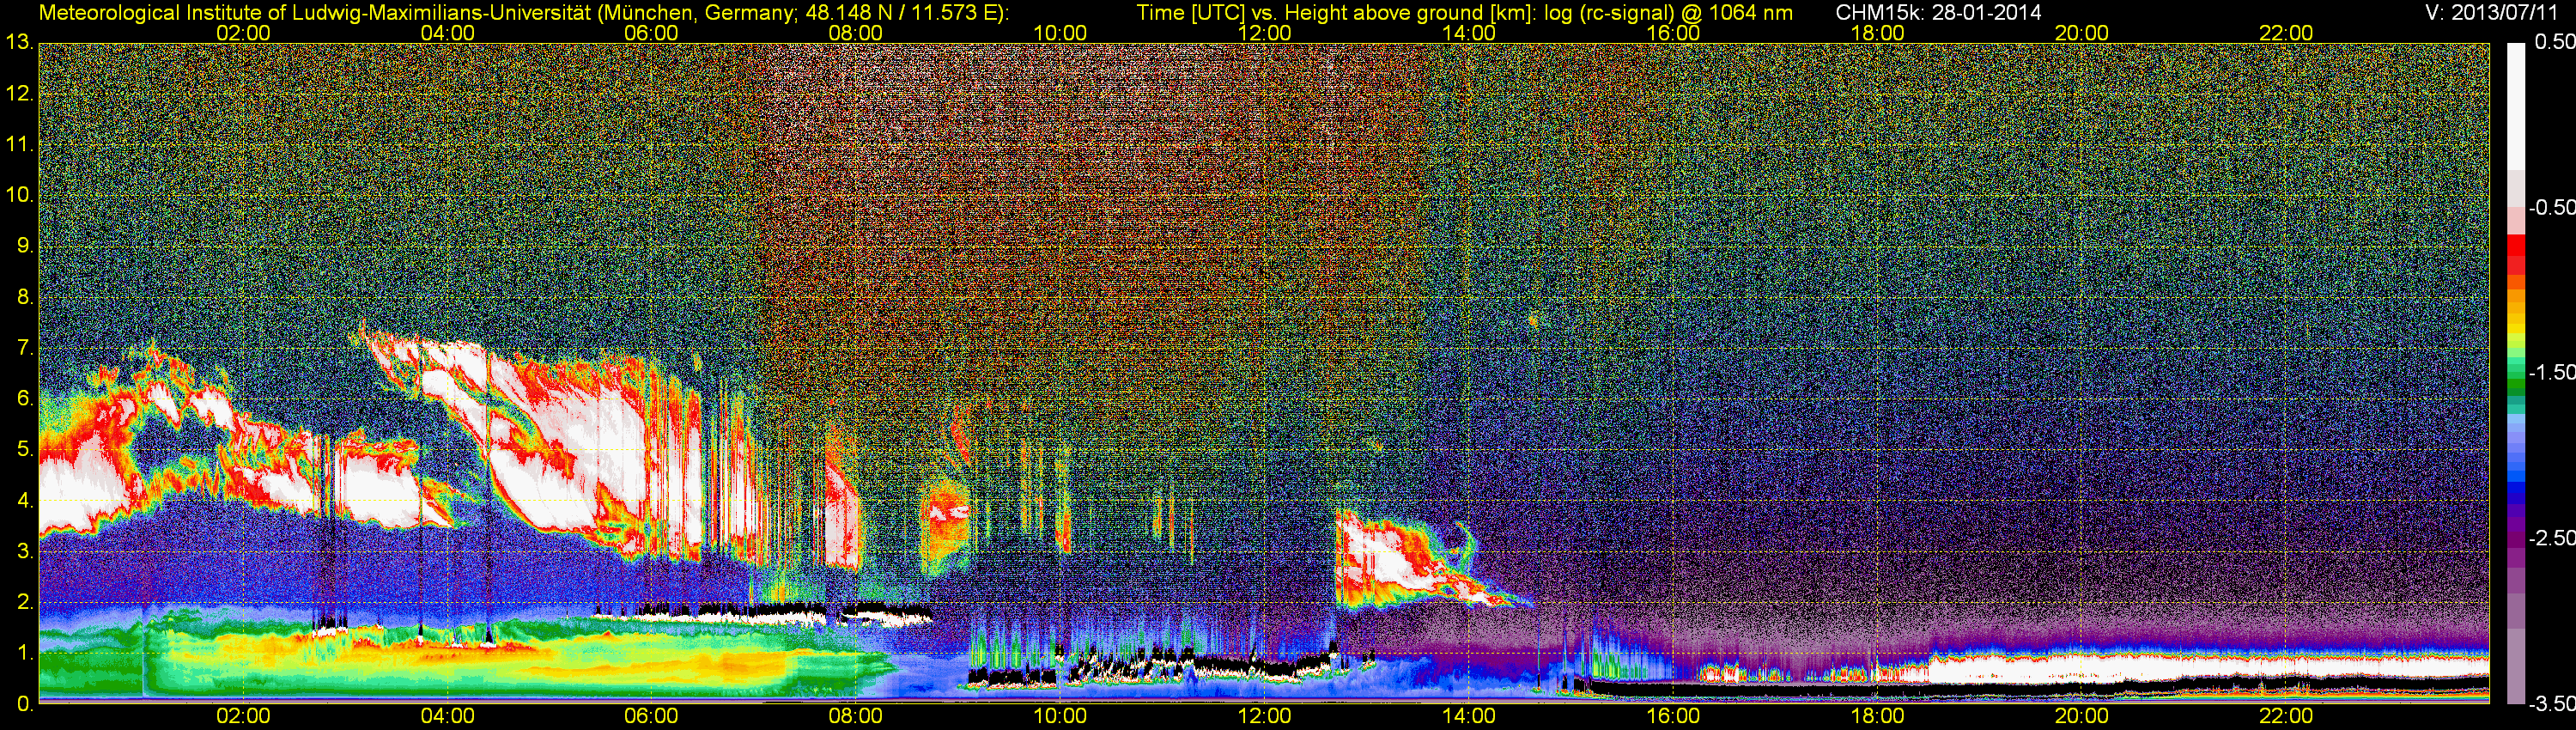
Task: Click the 11 km height axis label
Action: tap(20, 144)
